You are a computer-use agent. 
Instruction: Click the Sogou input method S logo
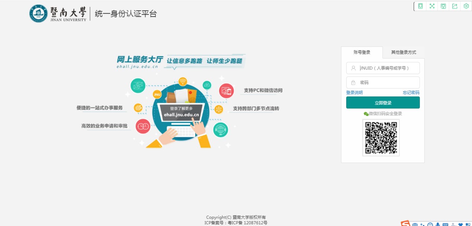[405, 224]
